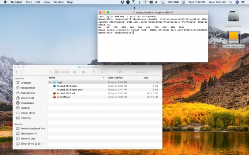Eject Silver Drive from sidebar

pos(44,143)
